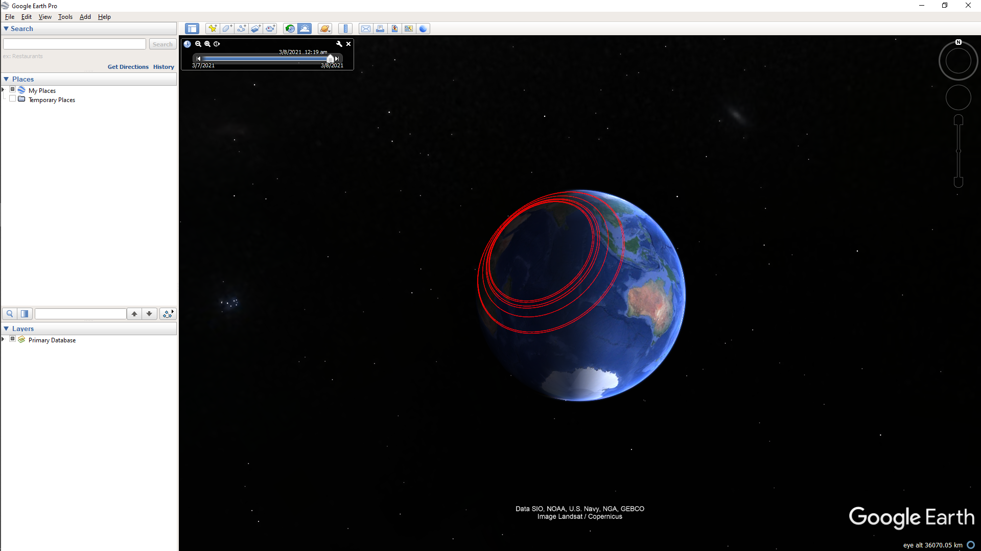
Task: Launch Google Earth web icon
Action: click(423, 29)
